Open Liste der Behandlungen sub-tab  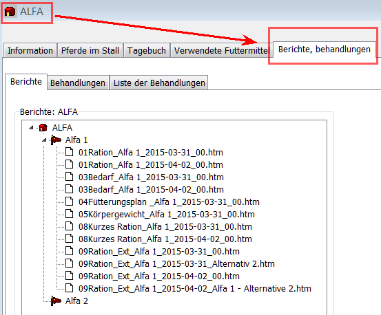click(159, 83)
